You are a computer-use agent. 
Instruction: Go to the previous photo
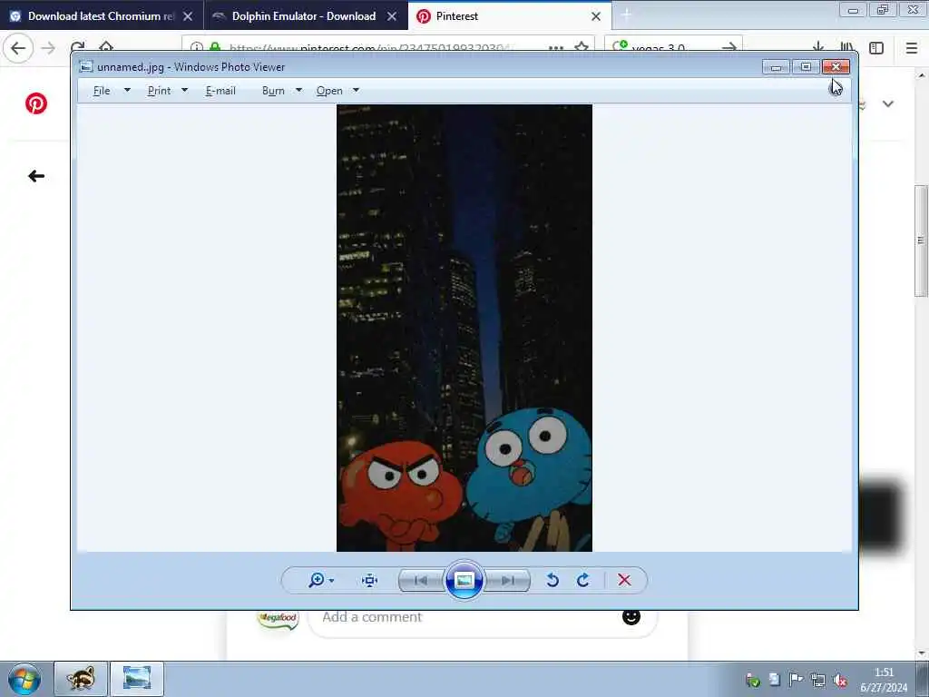pyautogui.click(x=421, y=580)
